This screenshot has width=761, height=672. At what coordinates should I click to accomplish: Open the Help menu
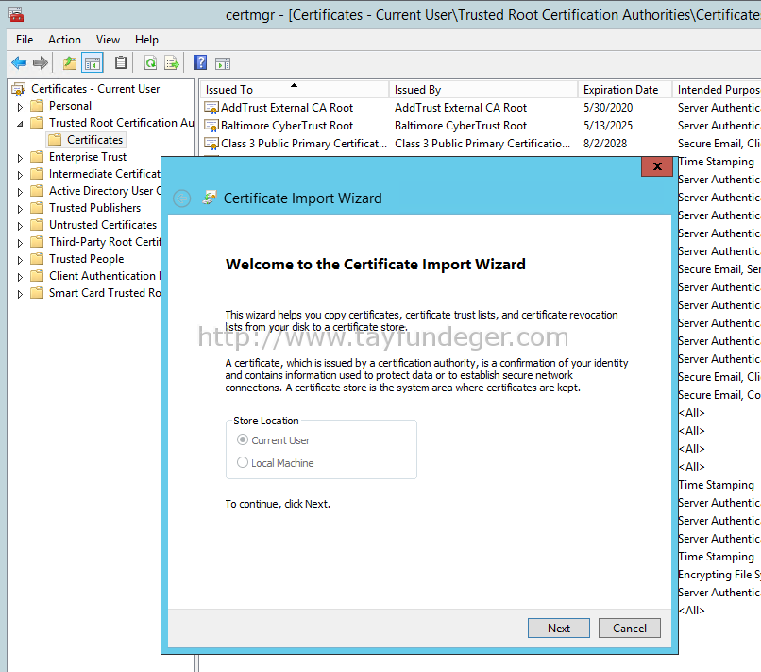(146, 40)
